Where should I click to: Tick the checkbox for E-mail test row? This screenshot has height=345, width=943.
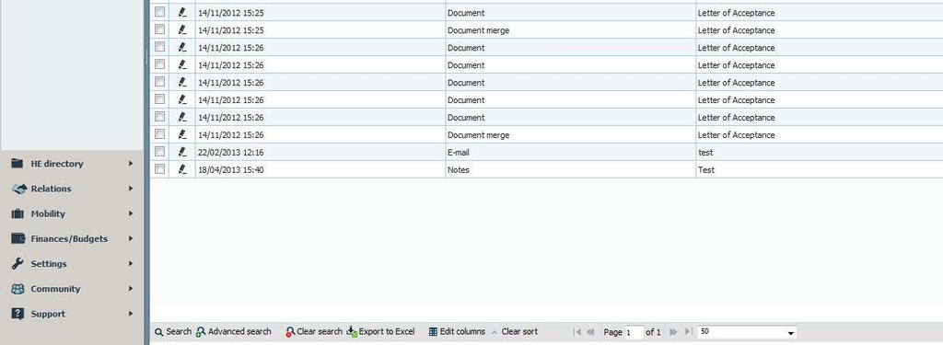click(x=159, y=152)
